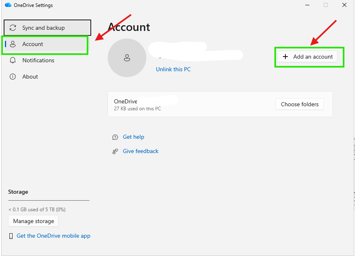Select the Account tab in sidebar

(47, 44)
